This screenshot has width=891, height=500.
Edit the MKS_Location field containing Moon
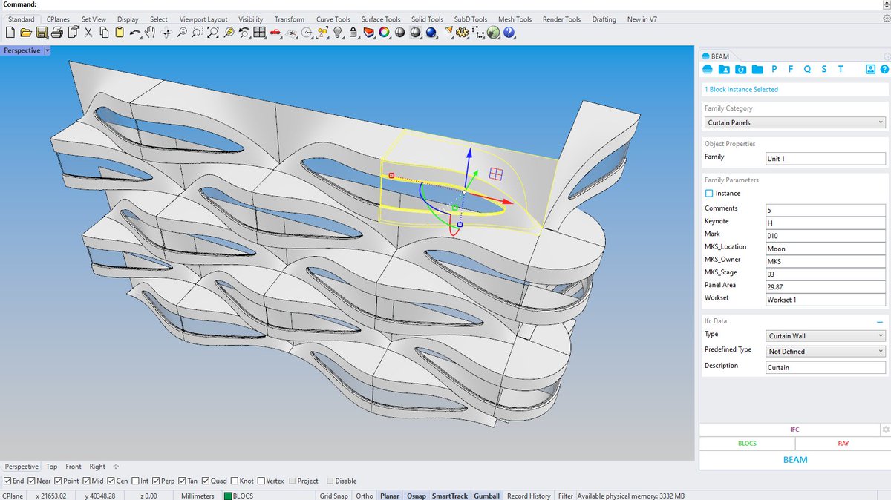pos(826,249)
